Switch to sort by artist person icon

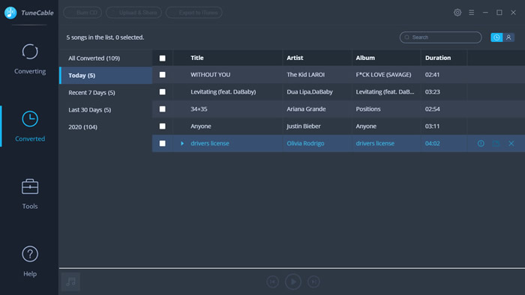coord(508,37)
